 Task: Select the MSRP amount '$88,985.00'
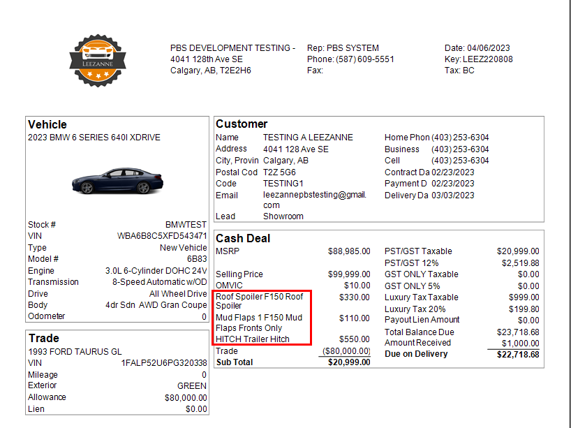[349, 251]
